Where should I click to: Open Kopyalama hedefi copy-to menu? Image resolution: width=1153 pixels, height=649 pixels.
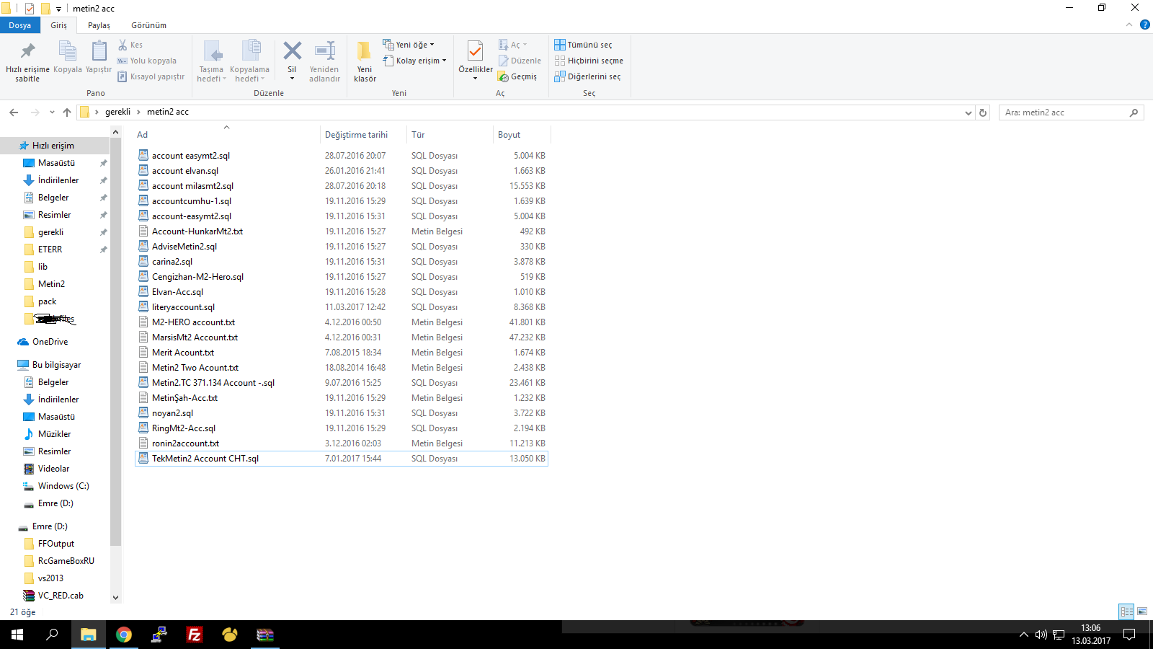249,61
